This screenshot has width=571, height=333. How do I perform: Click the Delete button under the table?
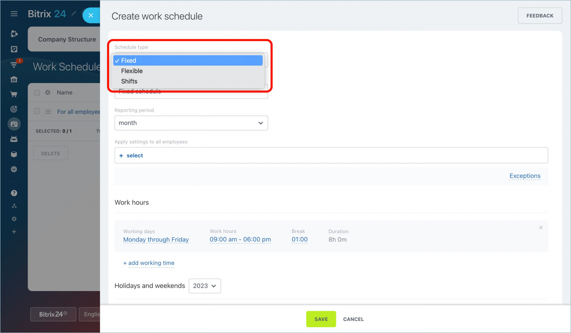click(50, 153)
